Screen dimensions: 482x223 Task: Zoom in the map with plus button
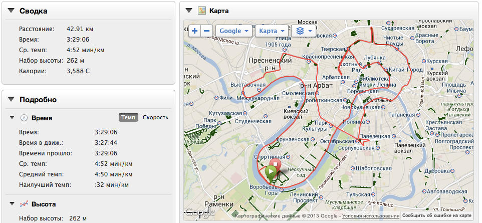point(194,31)
